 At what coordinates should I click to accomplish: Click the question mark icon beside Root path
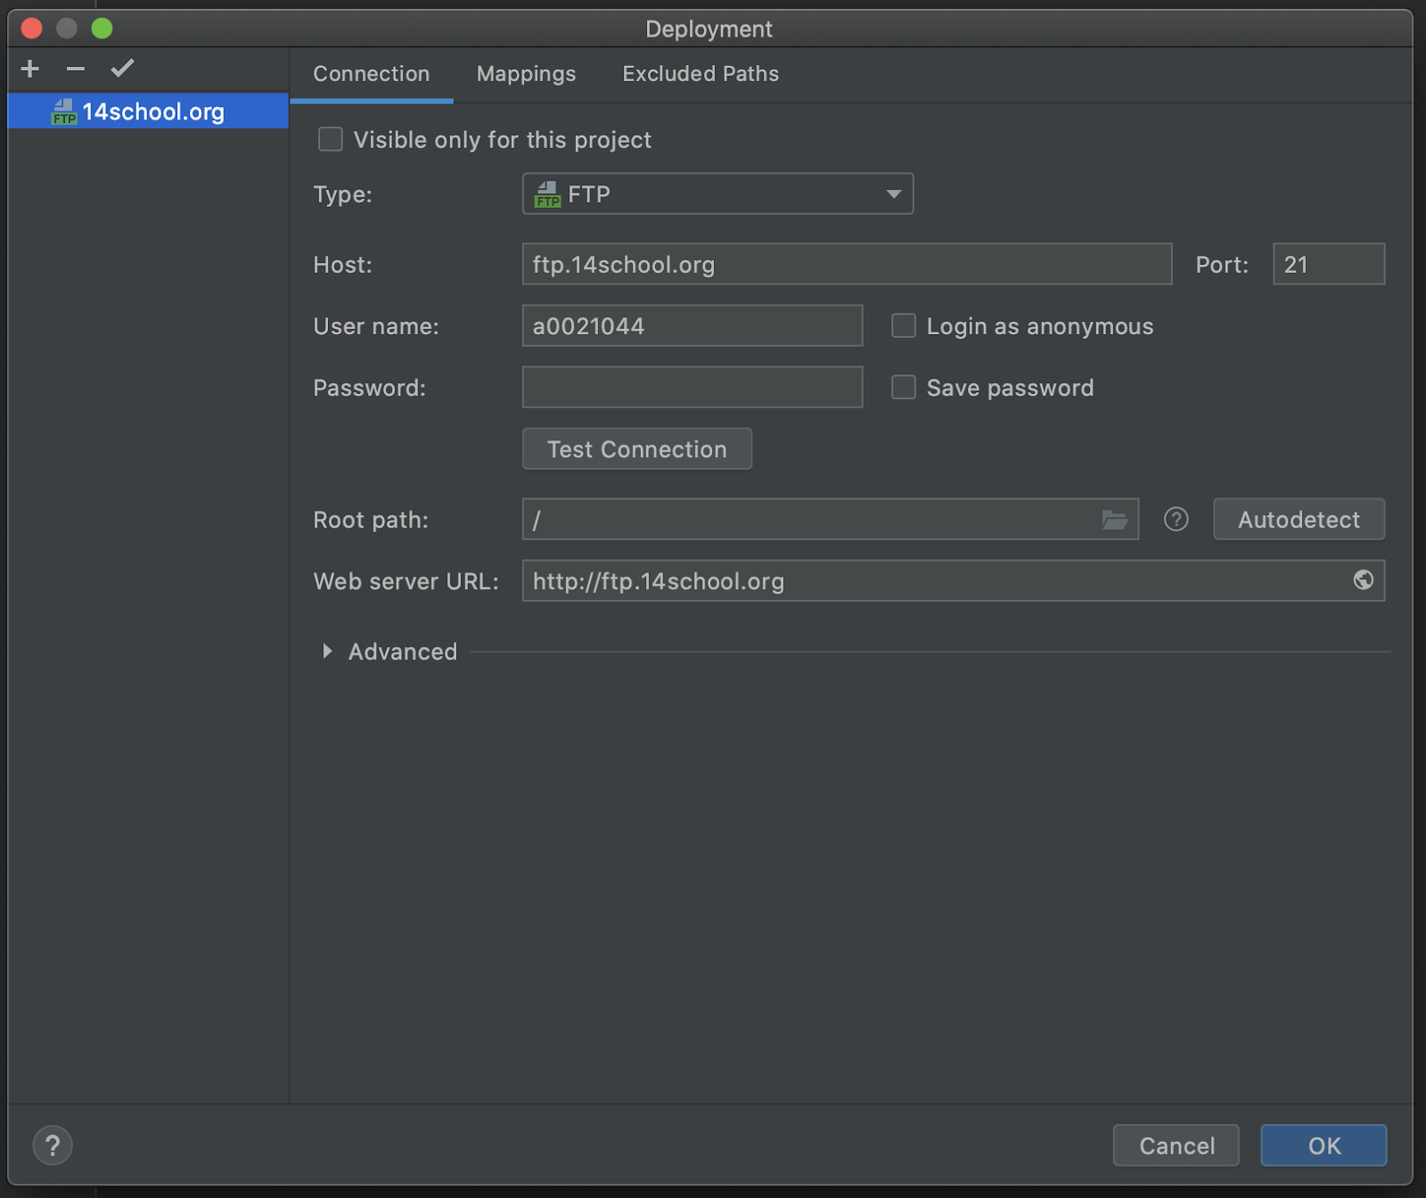[1176, 520]
